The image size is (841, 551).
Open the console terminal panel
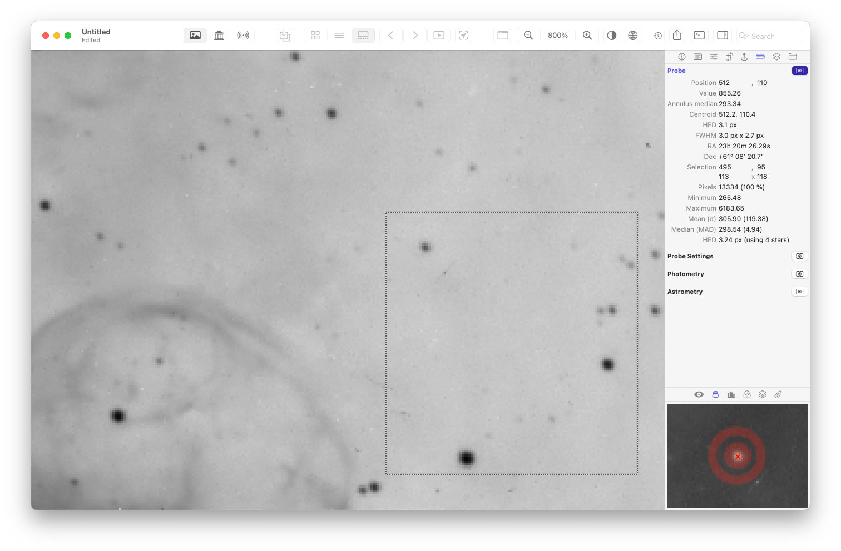click(x=700, y=36)
